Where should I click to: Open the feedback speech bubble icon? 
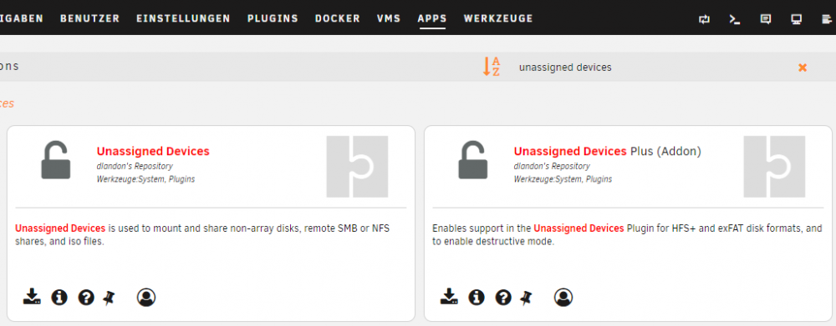pos(766,20)
